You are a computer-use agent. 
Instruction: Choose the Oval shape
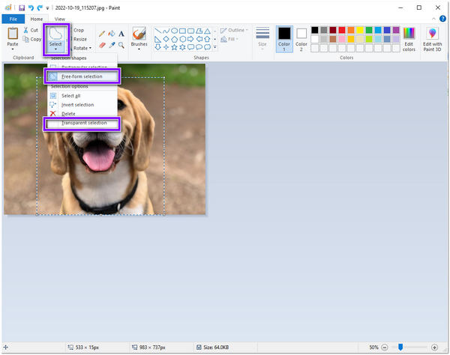pos(174,31)
